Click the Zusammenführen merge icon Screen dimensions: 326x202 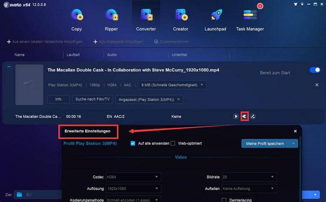point(156,42)
